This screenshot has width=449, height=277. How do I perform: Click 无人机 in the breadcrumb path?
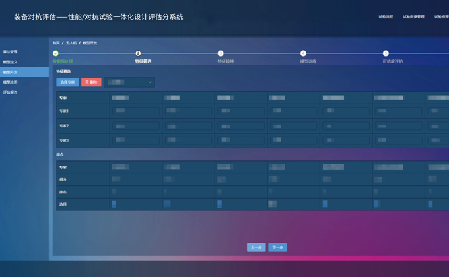tap(71, 42)
